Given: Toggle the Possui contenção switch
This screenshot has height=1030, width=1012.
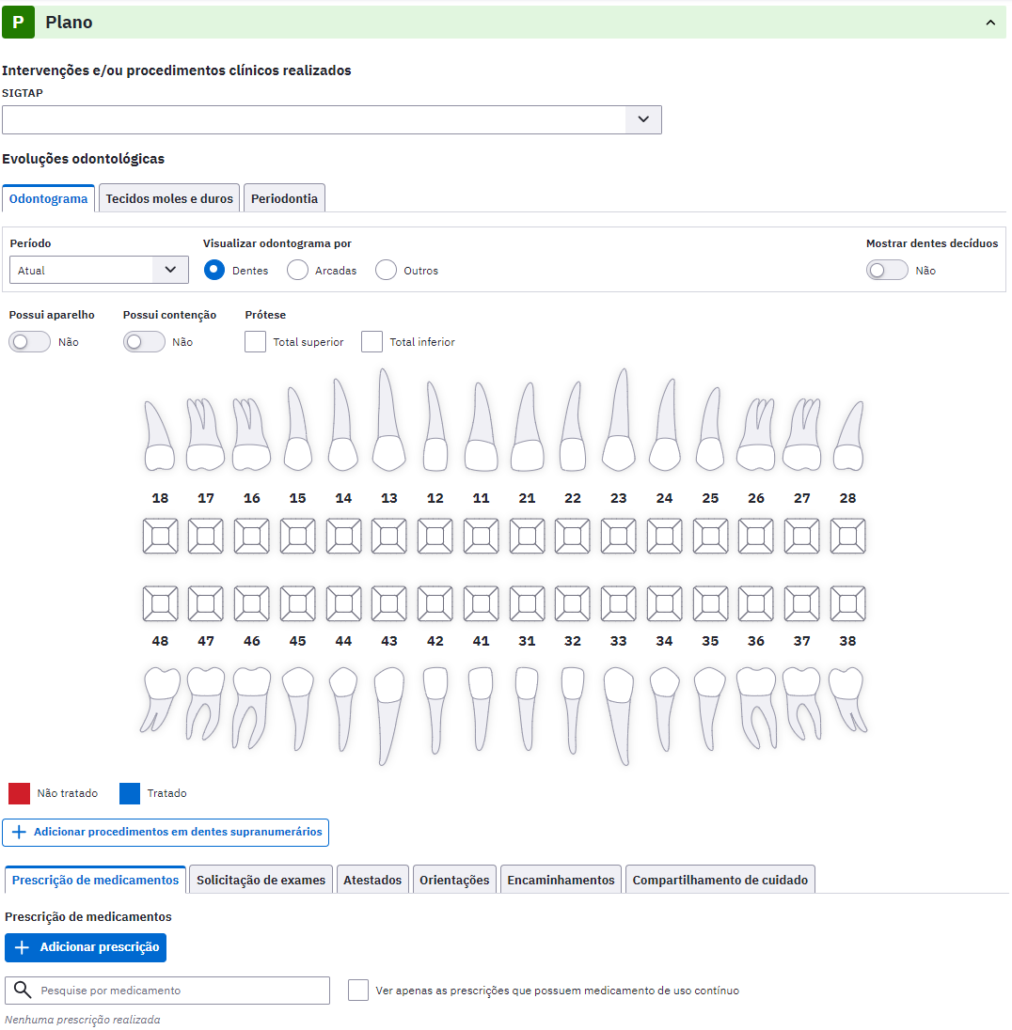Looking at the screenshot, I should coord(144,341).
